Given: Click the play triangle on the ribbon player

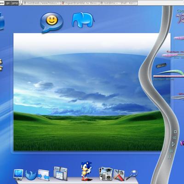Looking at the screenshot, I should tap(173, 144).
